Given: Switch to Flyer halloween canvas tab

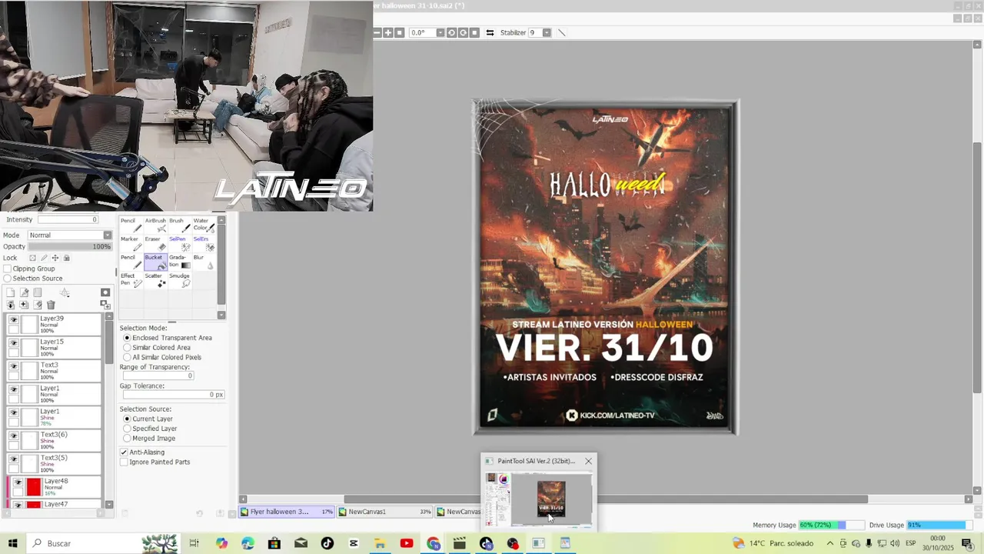Looking at the screenshot, I should click(x=287, y=512).
